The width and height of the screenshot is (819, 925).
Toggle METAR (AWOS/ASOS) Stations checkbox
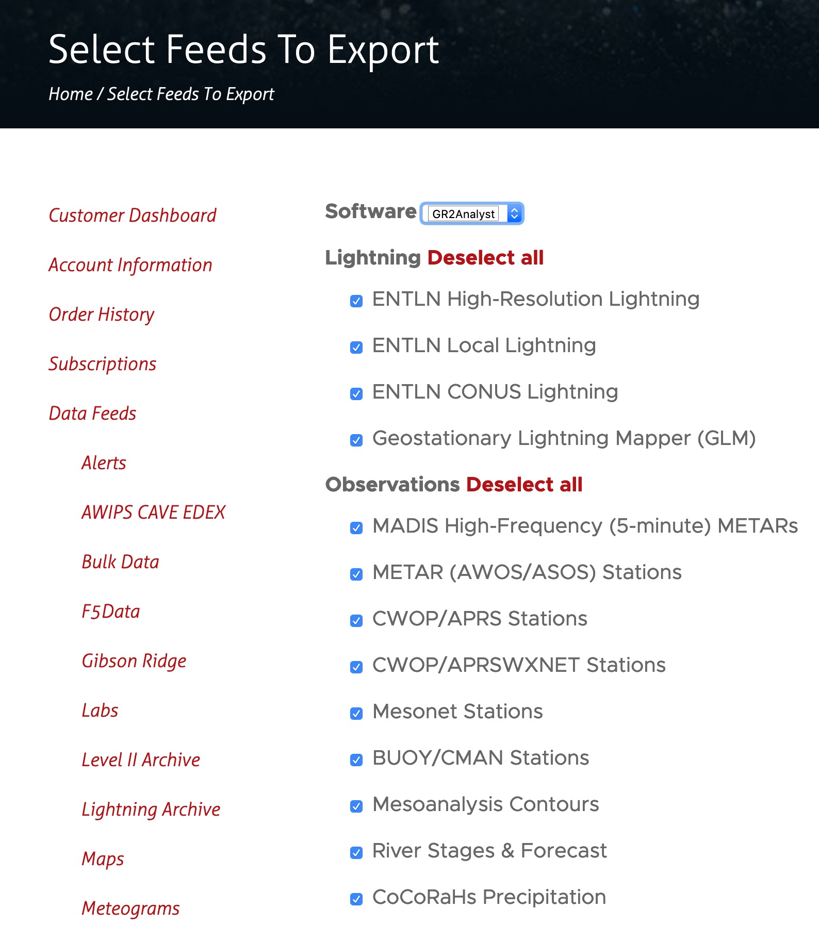356,574
